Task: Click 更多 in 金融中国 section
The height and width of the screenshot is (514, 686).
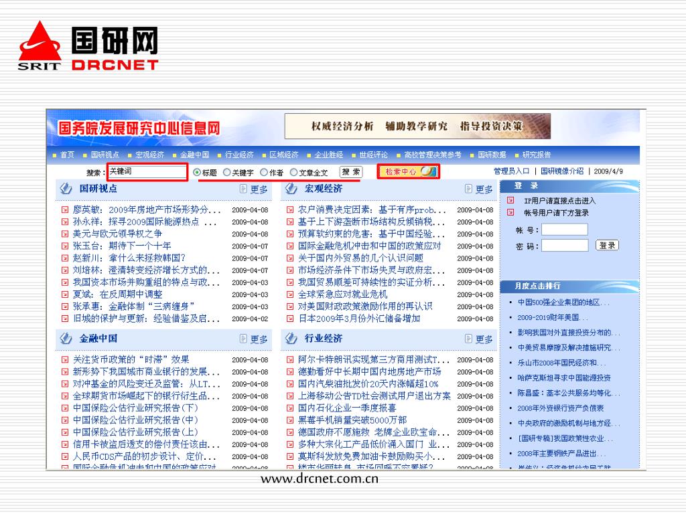Action: (x=259, y=339)
